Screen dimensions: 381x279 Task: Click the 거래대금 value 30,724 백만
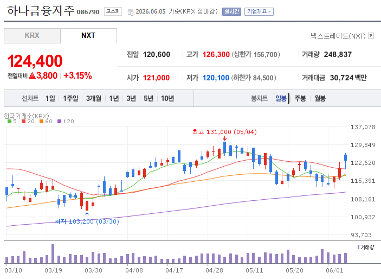tap(348, 78)
